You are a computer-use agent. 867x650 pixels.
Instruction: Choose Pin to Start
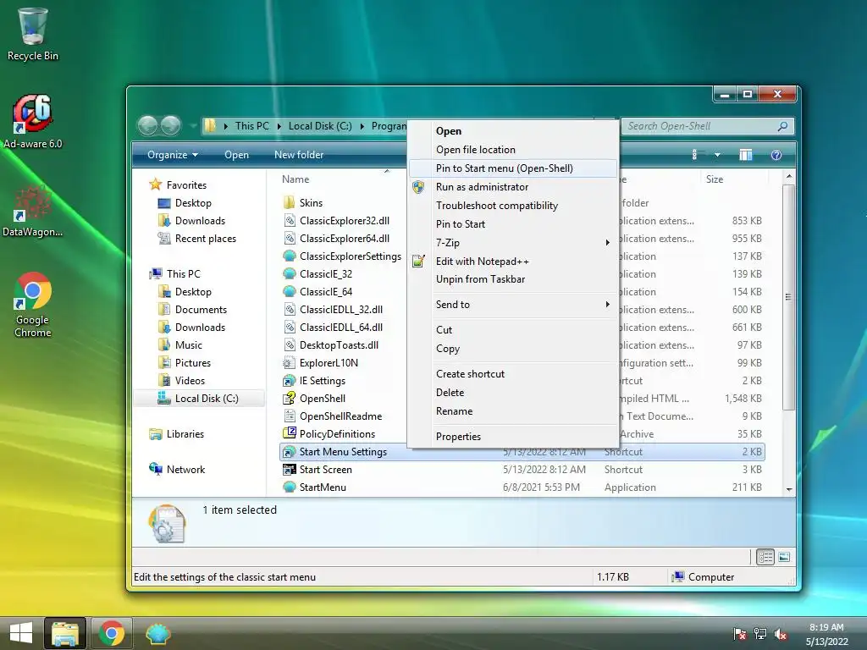(513, 223)
